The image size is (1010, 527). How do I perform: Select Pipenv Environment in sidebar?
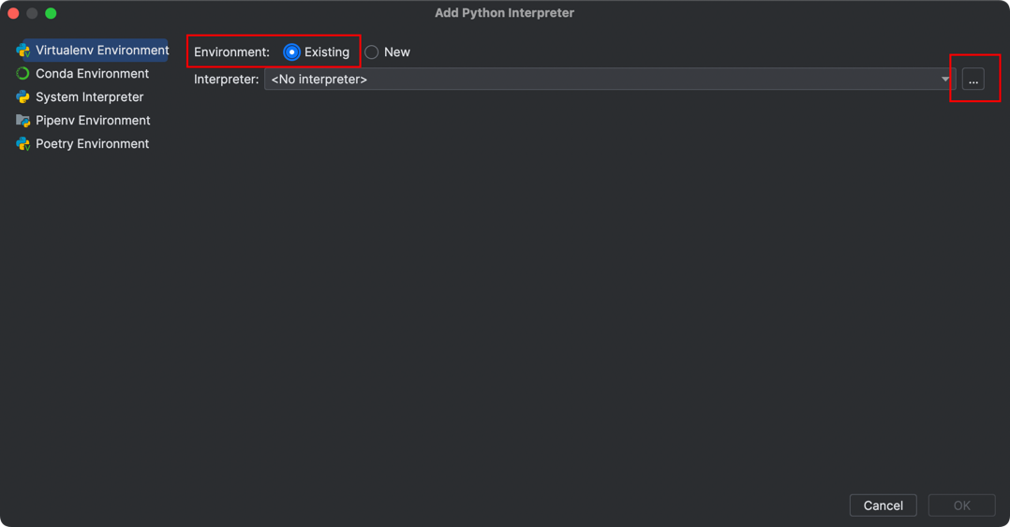tap(93, 121)
